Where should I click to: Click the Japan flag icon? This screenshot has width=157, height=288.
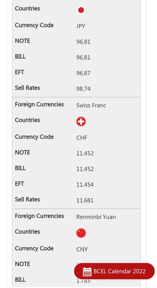tap(81, 10)
